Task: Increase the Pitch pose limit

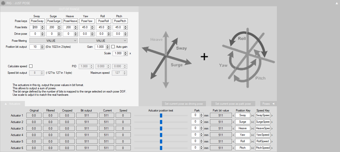Action: (125, 26)
